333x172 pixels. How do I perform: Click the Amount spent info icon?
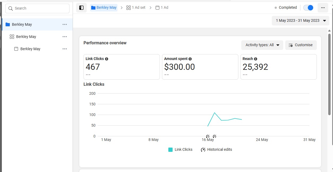[190, 59]
